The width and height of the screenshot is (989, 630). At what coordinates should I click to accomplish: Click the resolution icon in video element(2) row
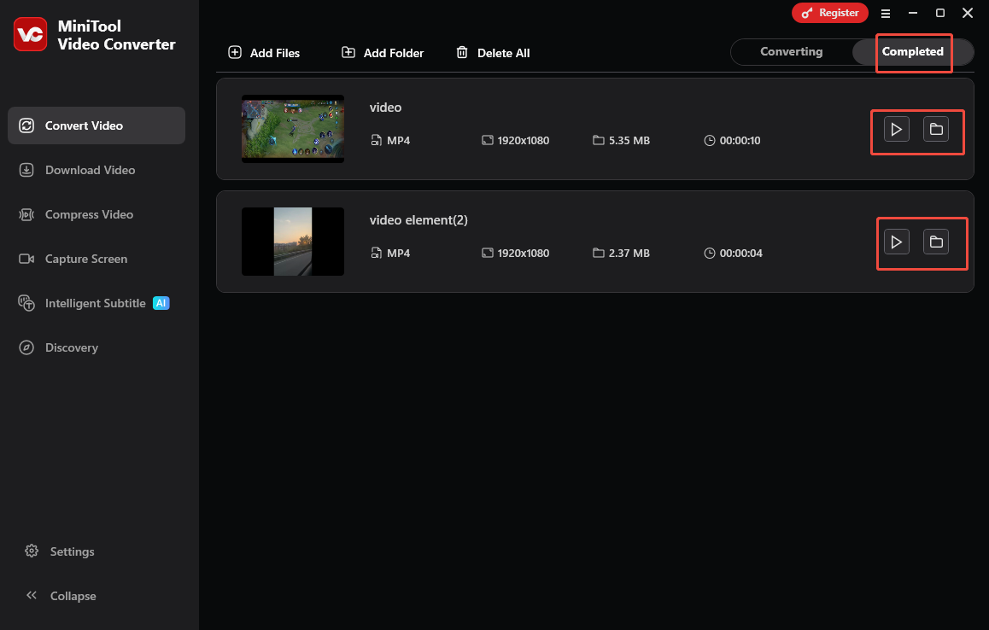tap(487, 253)
